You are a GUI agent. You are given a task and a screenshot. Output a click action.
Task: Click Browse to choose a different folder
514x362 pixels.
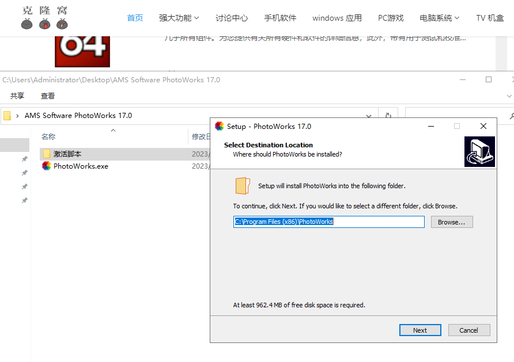point(452,222)
